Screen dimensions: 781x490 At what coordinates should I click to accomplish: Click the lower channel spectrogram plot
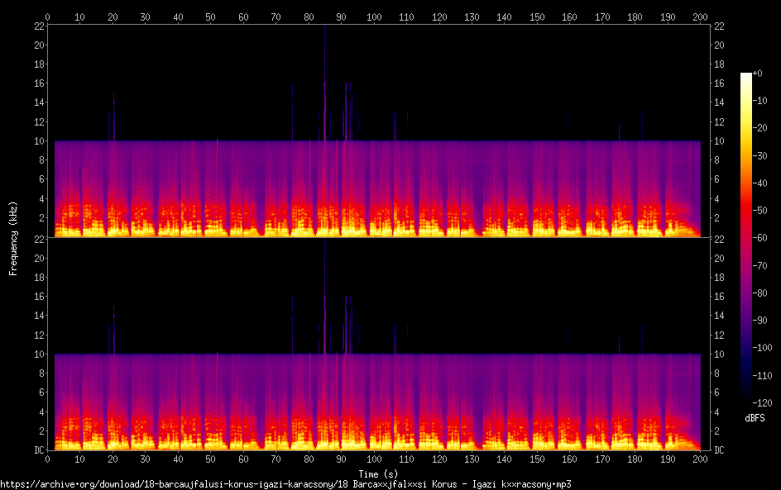pyautogui.click(x=379, y=345)
